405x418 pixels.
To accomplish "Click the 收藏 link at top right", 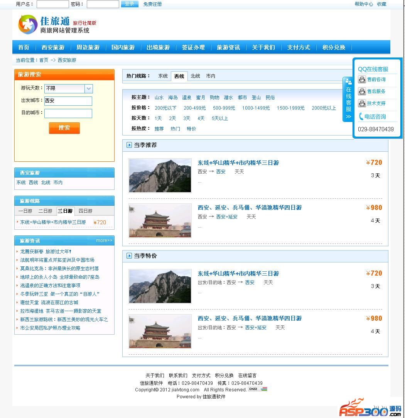I will pos(381,4).
